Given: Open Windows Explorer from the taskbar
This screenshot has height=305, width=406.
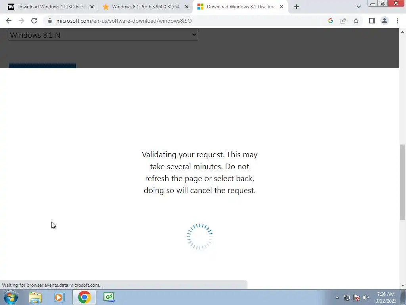Looking at the screenshot, I should pyautogui.click(x=35, y=297).
